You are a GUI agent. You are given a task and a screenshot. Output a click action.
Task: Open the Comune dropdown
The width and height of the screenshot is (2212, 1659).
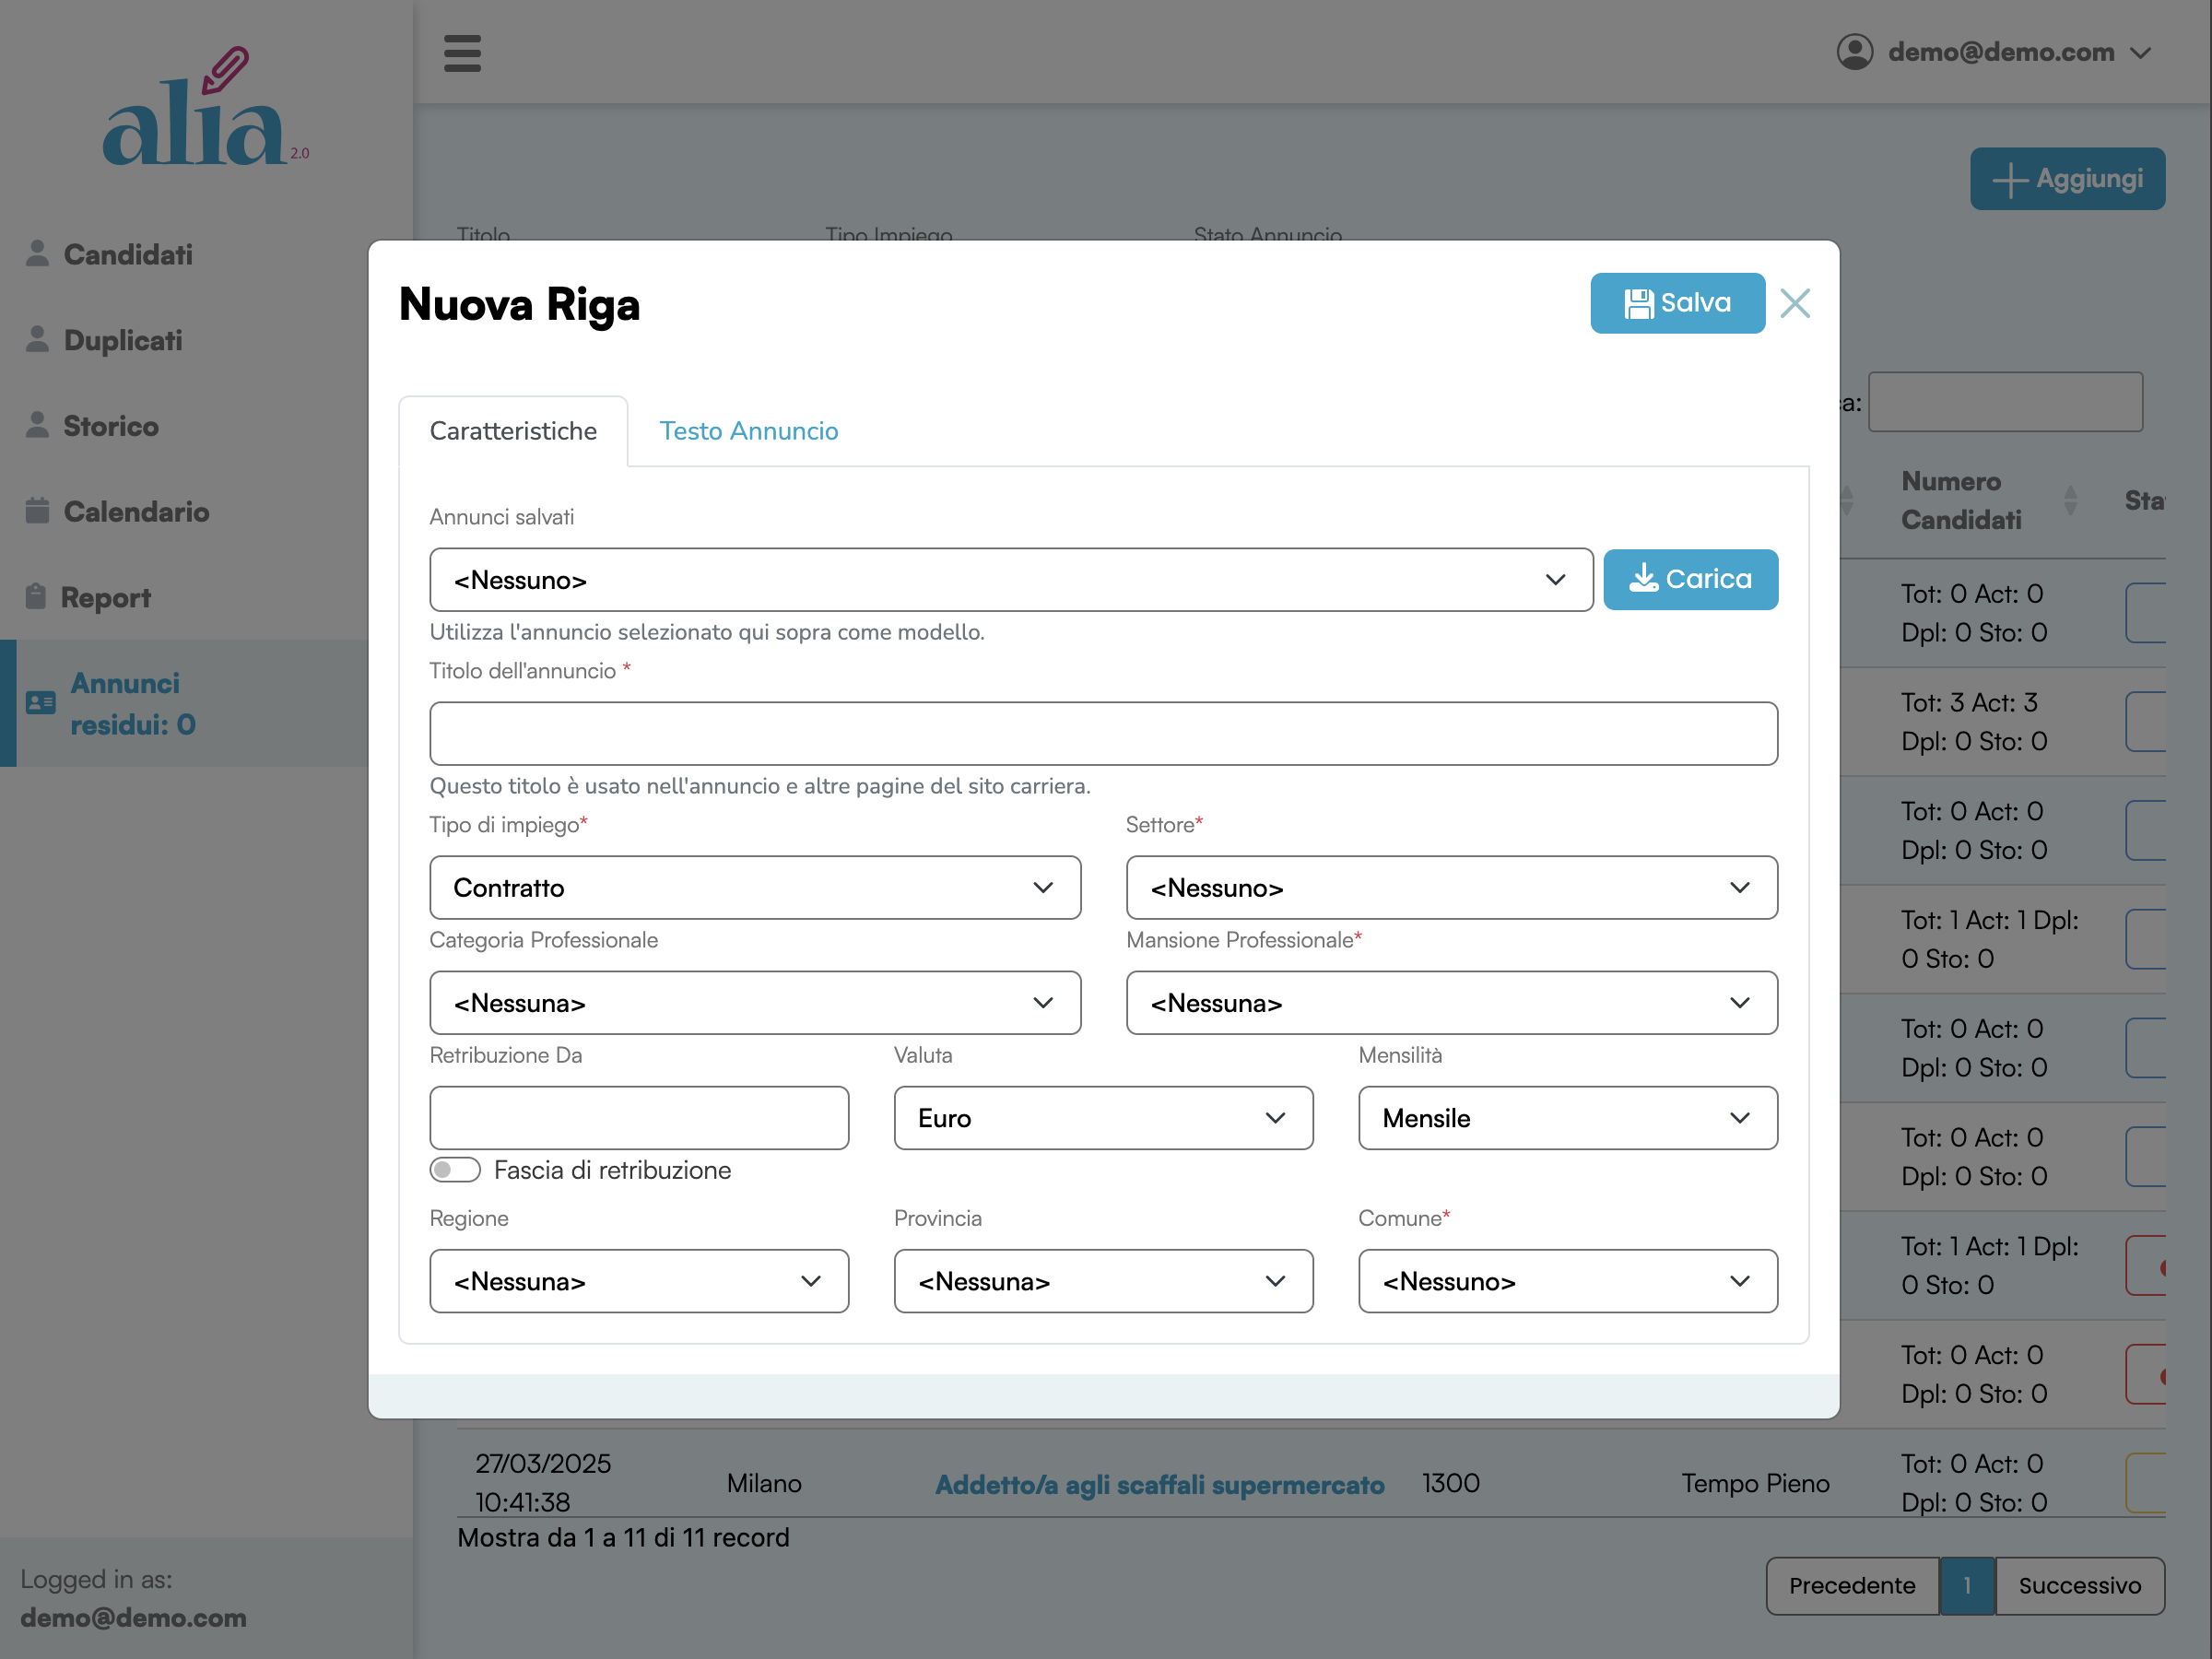point(1567,1281)
